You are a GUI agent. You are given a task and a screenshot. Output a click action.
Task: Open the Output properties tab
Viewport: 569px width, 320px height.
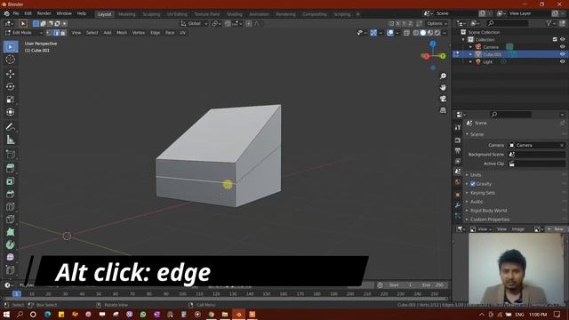pos(458,150)
